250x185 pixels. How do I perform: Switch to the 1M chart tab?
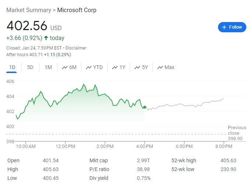(48, 67)
